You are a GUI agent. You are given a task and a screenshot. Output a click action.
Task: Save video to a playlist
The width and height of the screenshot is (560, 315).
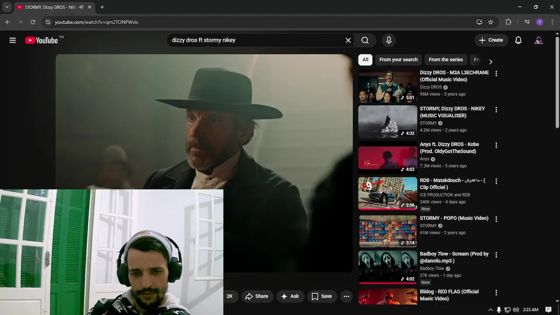322,296
